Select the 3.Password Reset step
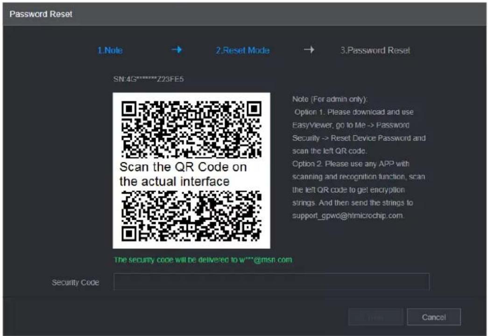The image size is (488, 336). point(375,50)
